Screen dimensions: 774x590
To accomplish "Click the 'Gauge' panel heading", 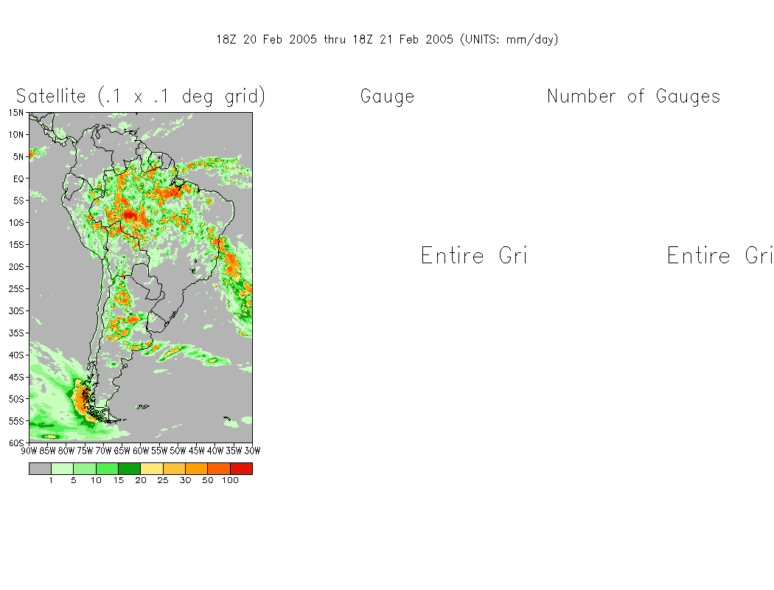I will (x=388, y=97).
